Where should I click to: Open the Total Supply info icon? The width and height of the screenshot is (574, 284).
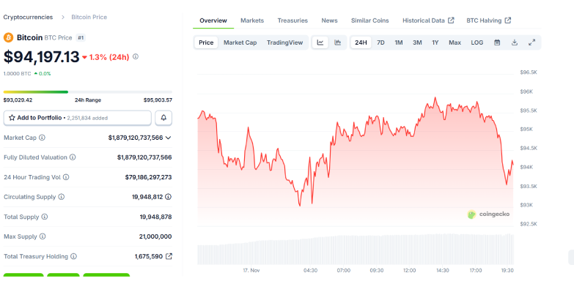coord(45,217)
